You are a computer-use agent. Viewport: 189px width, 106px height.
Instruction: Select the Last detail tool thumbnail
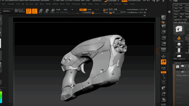179,30
